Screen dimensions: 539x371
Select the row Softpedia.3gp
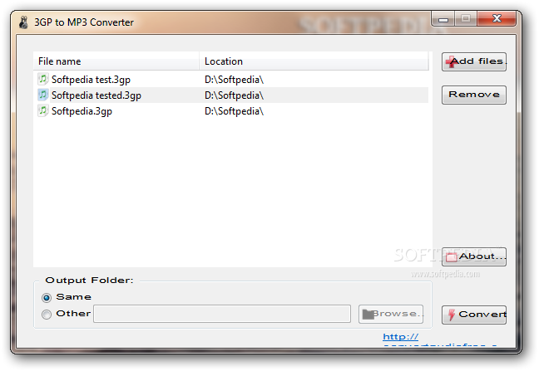click(x=231, y=110)
